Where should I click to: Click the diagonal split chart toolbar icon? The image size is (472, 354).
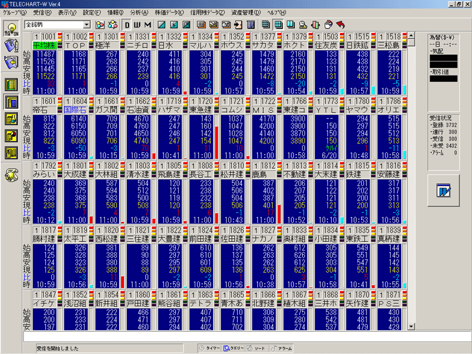coord(162,25)
